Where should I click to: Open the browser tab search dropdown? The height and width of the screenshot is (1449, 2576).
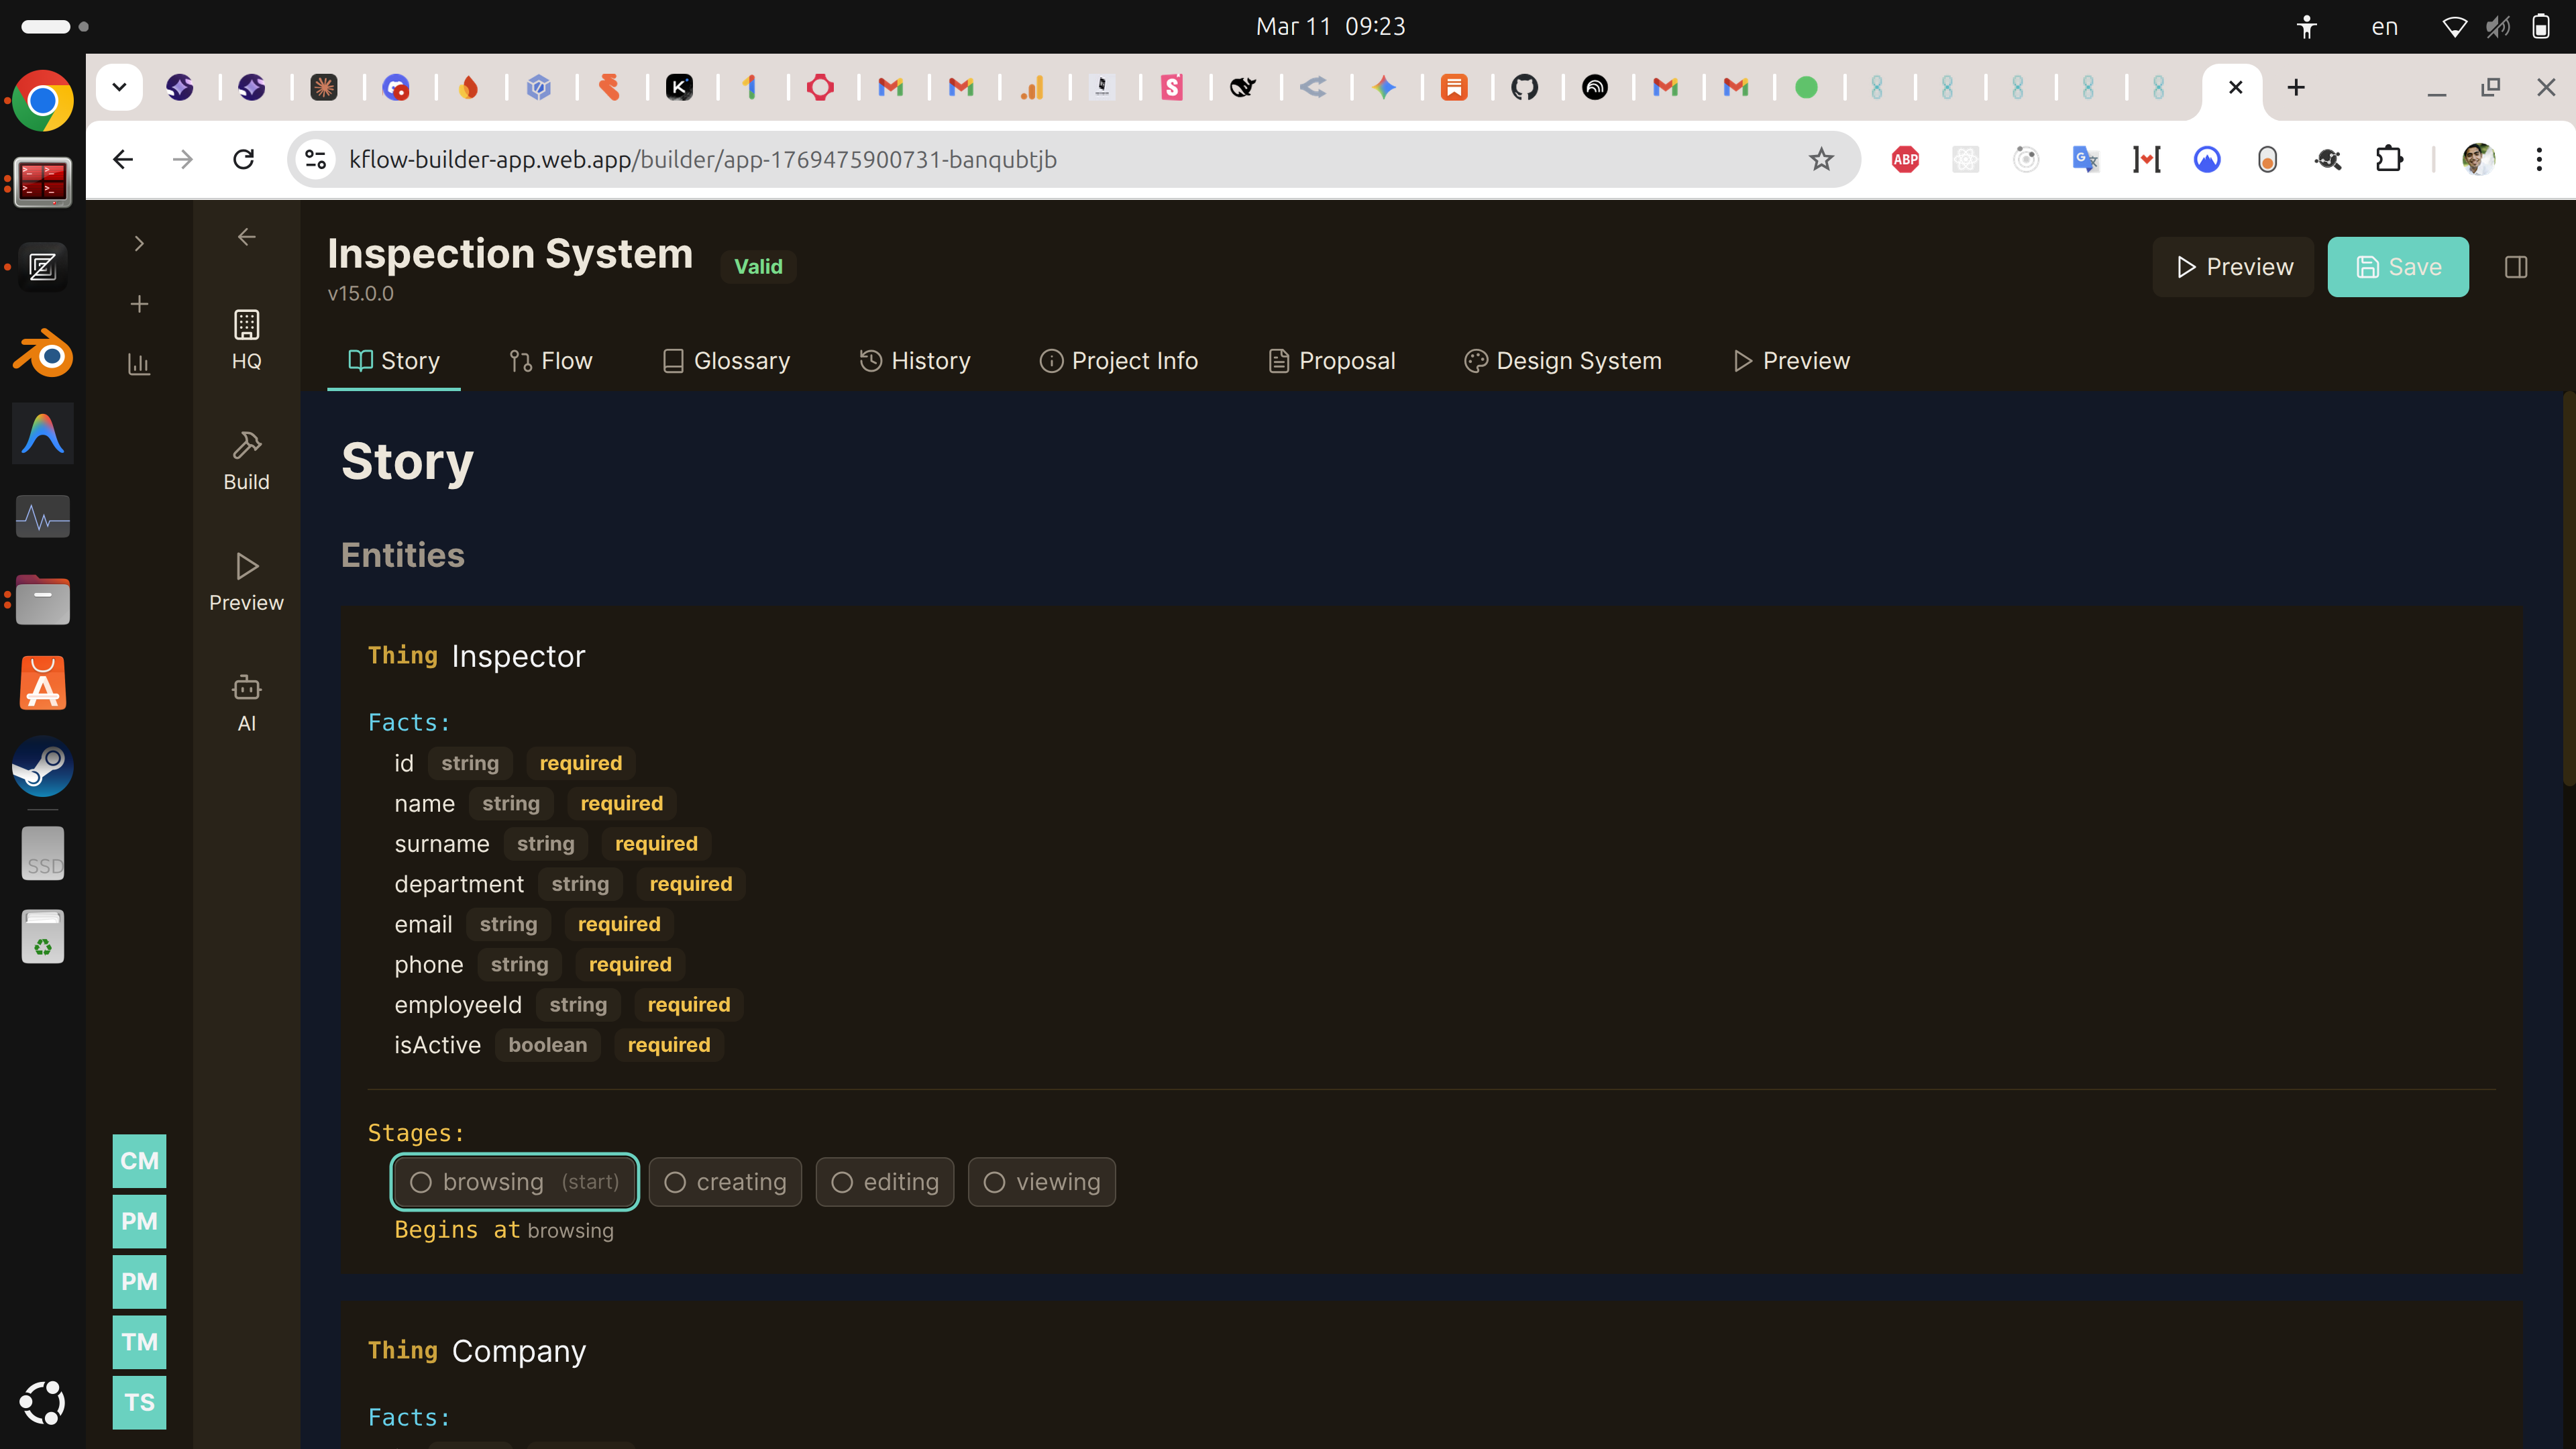tap(119, 87)
